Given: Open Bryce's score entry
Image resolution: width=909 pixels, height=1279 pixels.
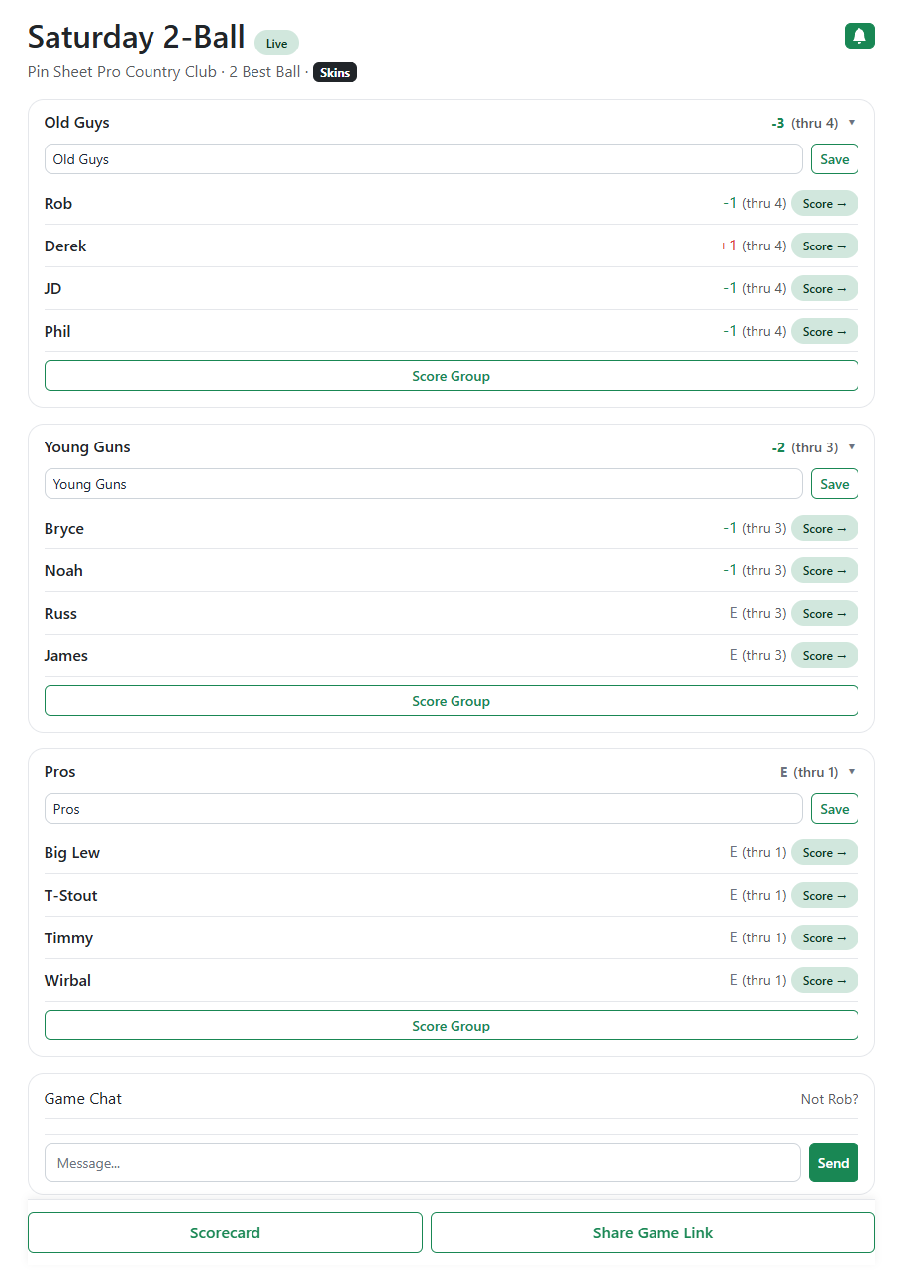Looking at the screenshot, I should click(x=825, y=528).
